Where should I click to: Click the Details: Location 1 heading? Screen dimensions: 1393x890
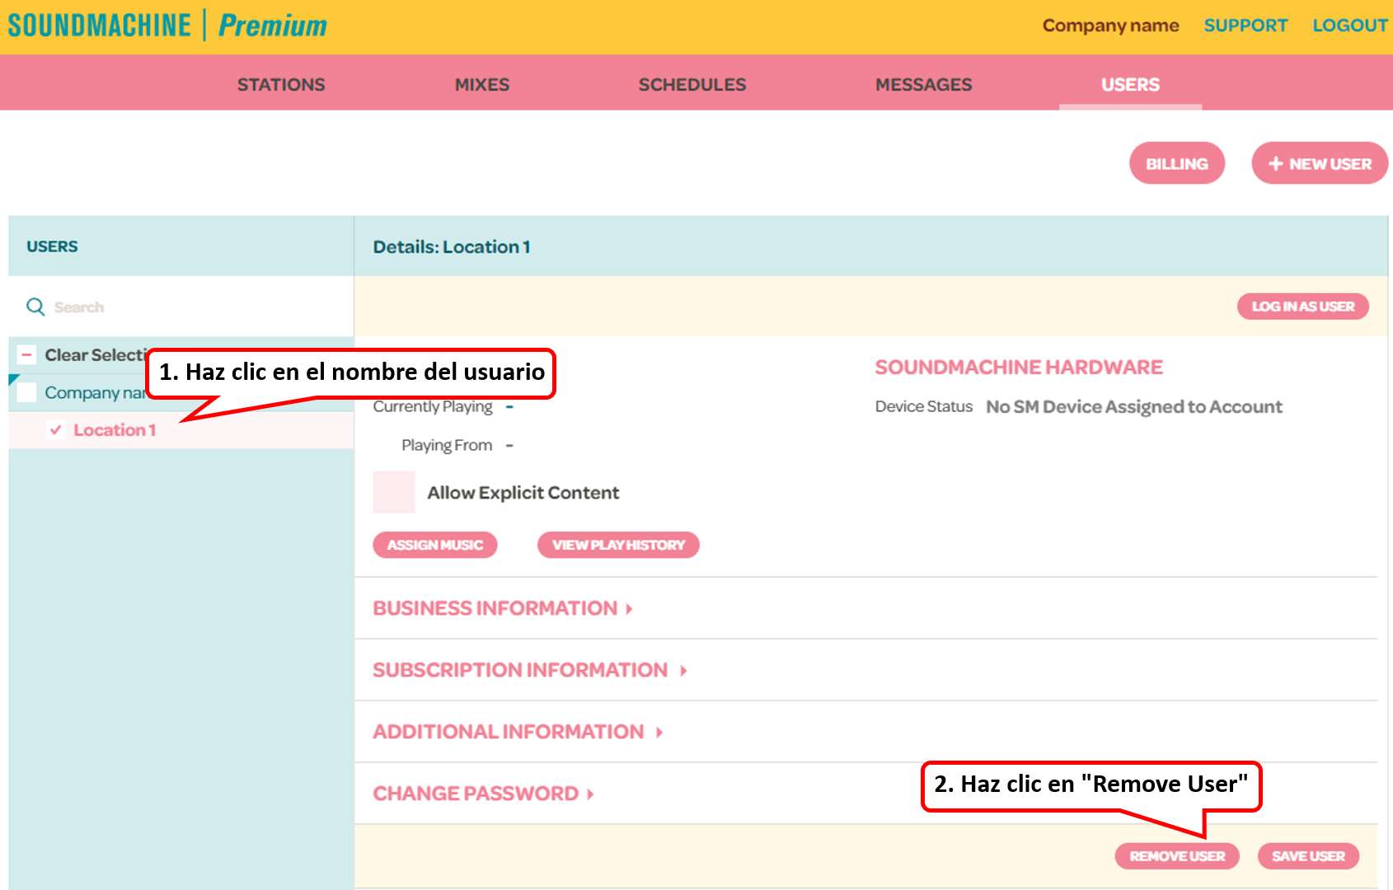452,246
